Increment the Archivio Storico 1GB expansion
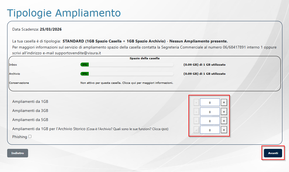The width and height of the screenshot is (289, 172). tap(224, 130)
